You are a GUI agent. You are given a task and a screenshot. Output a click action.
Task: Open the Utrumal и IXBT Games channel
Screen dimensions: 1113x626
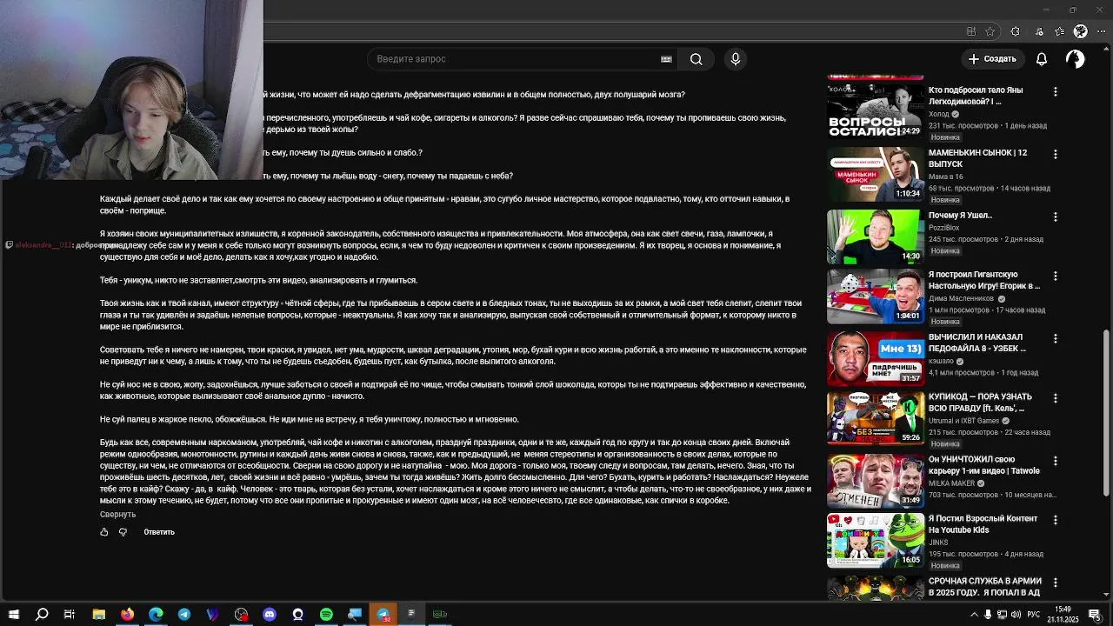tap(964, 421)
